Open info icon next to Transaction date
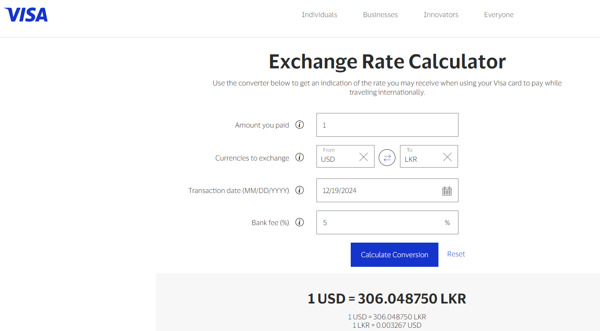 coord(299,190)
